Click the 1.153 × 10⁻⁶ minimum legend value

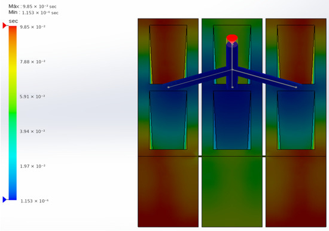tap(35, 201)
